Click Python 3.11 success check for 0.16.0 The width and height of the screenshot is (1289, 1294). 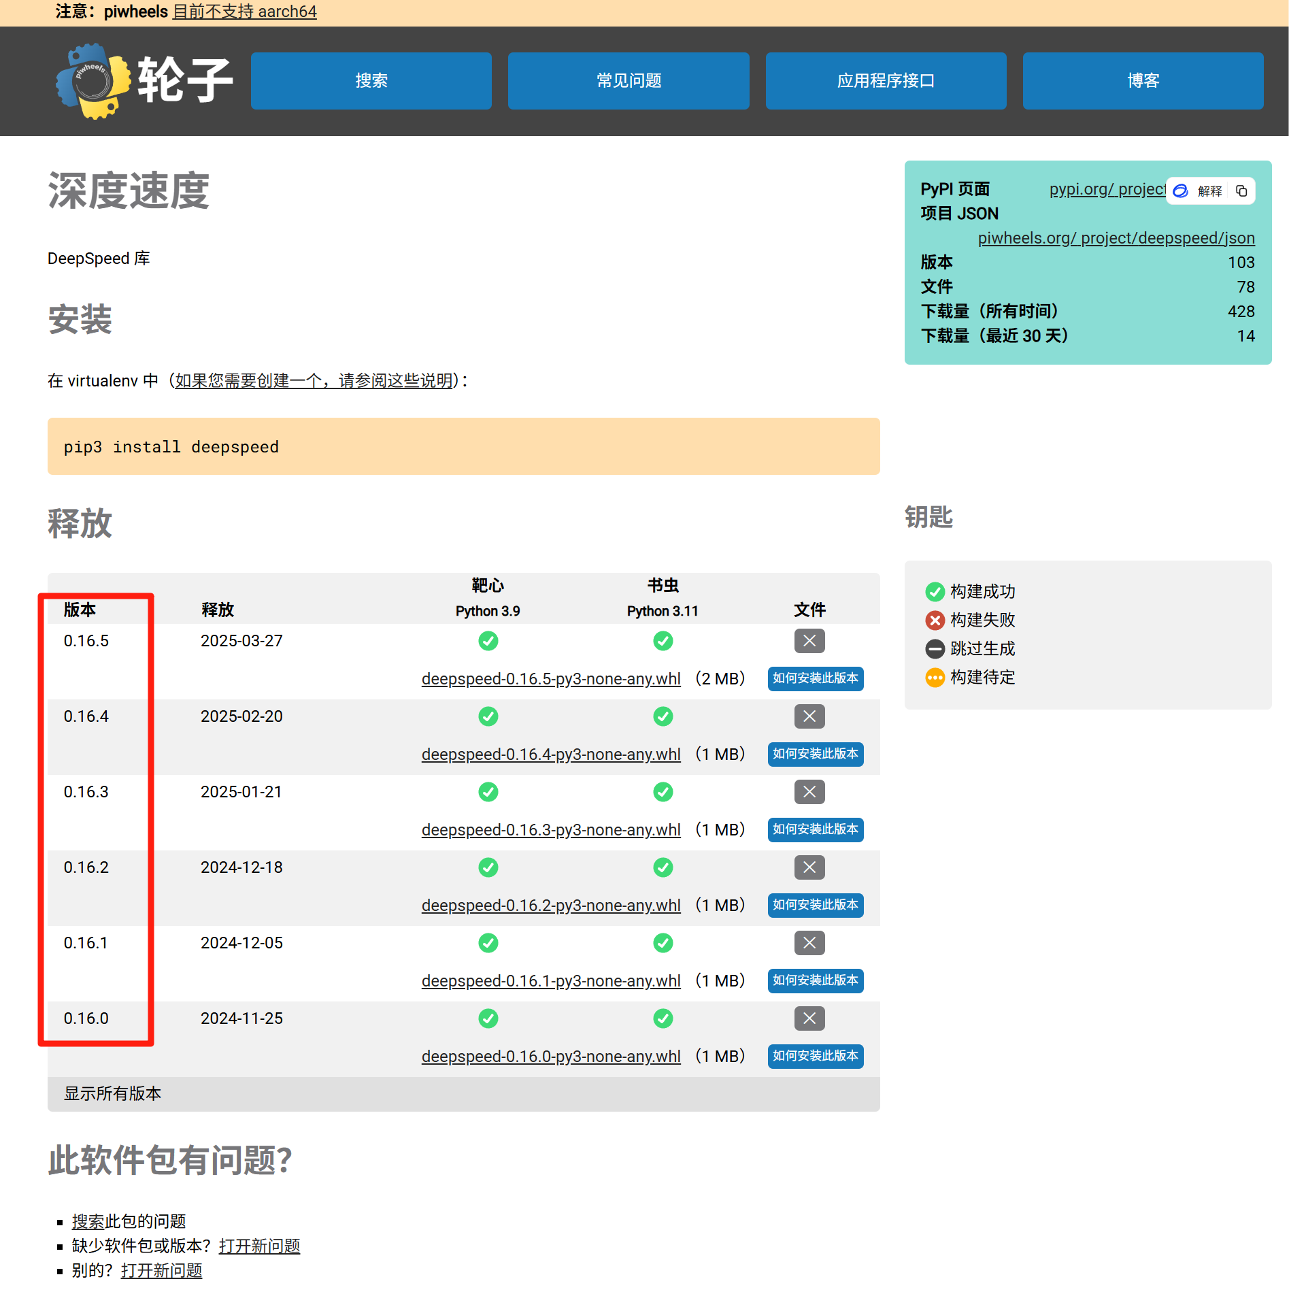tap(663, 1018)
